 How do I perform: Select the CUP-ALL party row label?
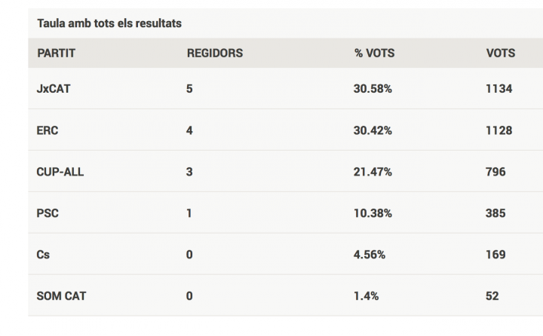pos(60,172)
